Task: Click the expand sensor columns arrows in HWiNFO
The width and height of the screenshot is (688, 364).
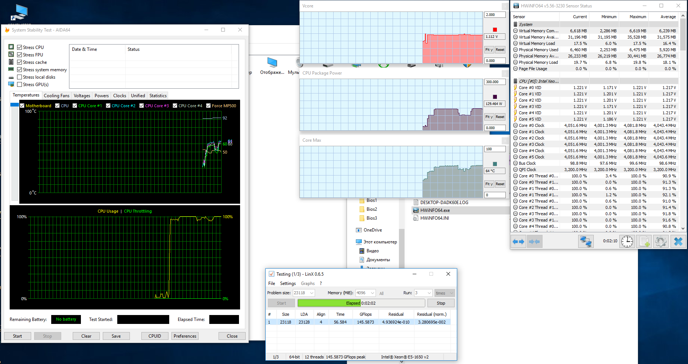Action: pyautogui.click(x=518, y=242)
